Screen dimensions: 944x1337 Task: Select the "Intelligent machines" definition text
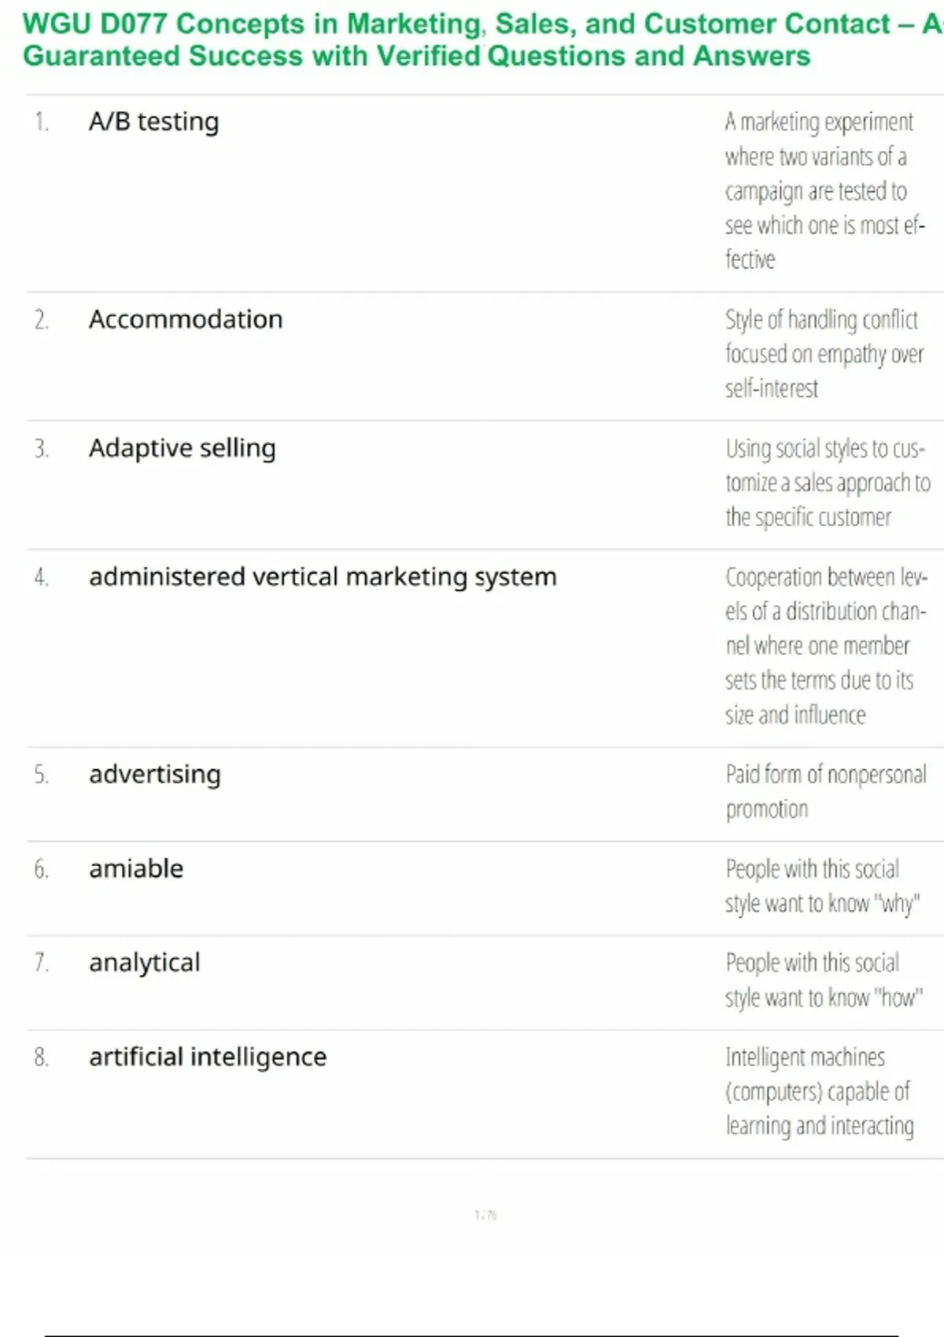click(818, 1092)
